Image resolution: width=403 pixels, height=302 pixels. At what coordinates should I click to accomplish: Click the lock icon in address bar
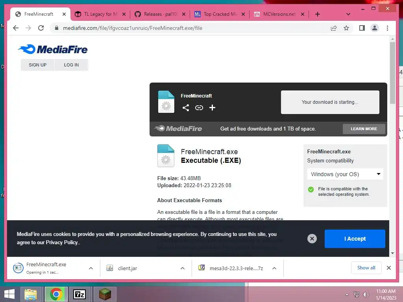tap(57, 28)
